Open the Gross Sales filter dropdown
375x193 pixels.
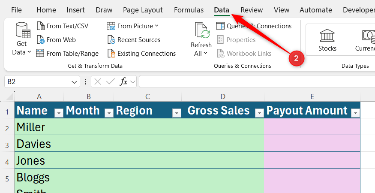(259, 113)
